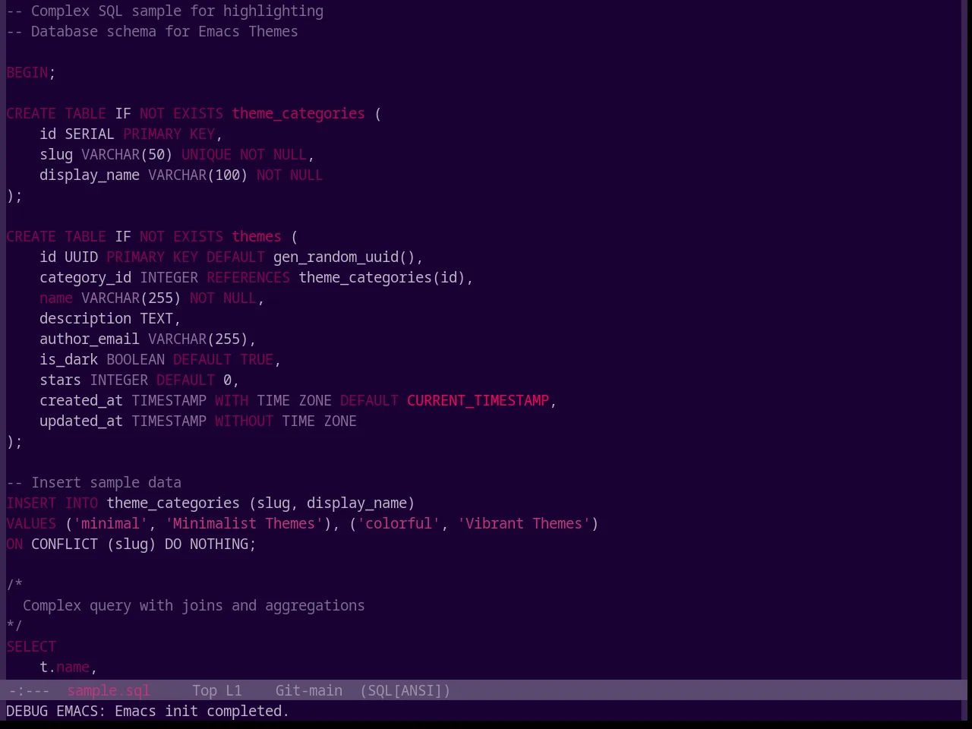
Task: Click 'Database schema for Emacs Themes' comment
Action: [x=152, y=32]
